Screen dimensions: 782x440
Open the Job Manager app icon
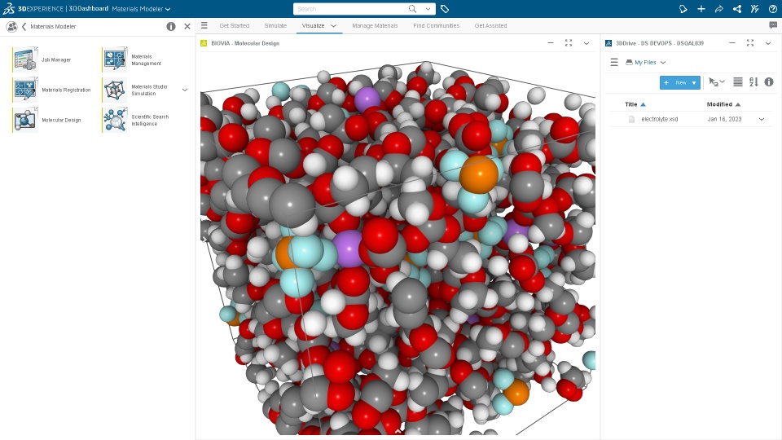click(x=25, y=59)
